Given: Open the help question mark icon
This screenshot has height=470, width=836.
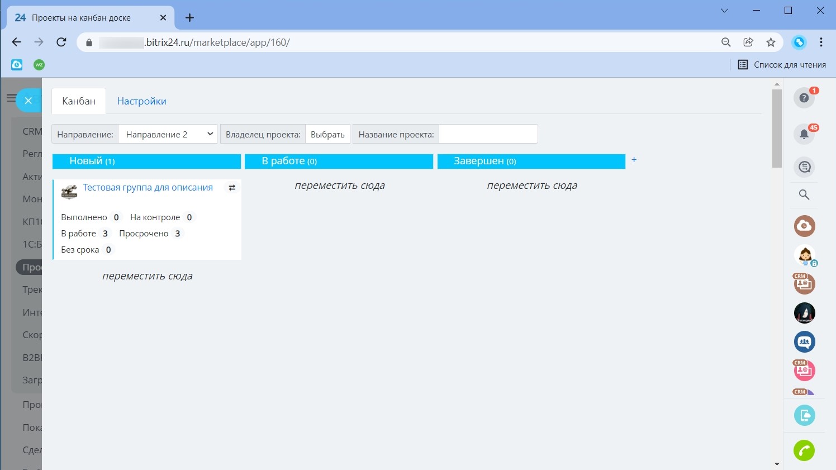Looking at the screenshot, I should 804,98.
